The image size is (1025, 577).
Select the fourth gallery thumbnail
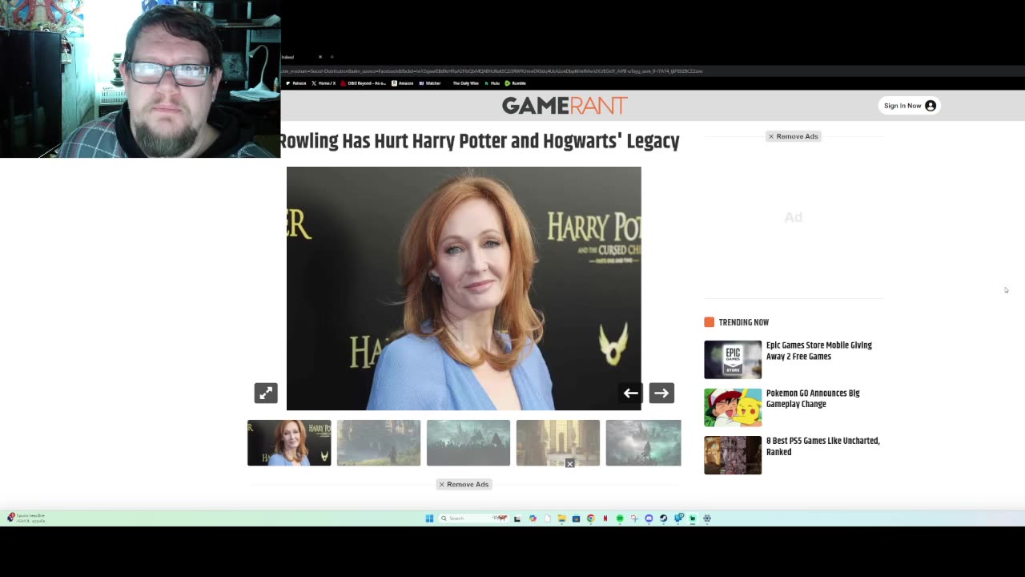click(558, 442)
